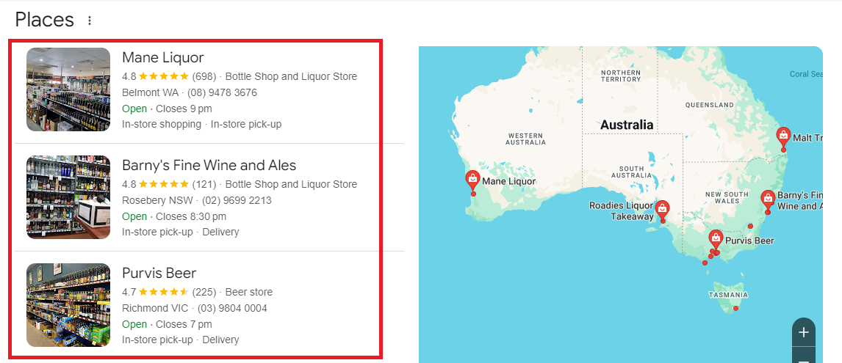842x363 pixels.
Task: Click Barny's phone number (02) 9699 2213
Action: tap(237, 200)
